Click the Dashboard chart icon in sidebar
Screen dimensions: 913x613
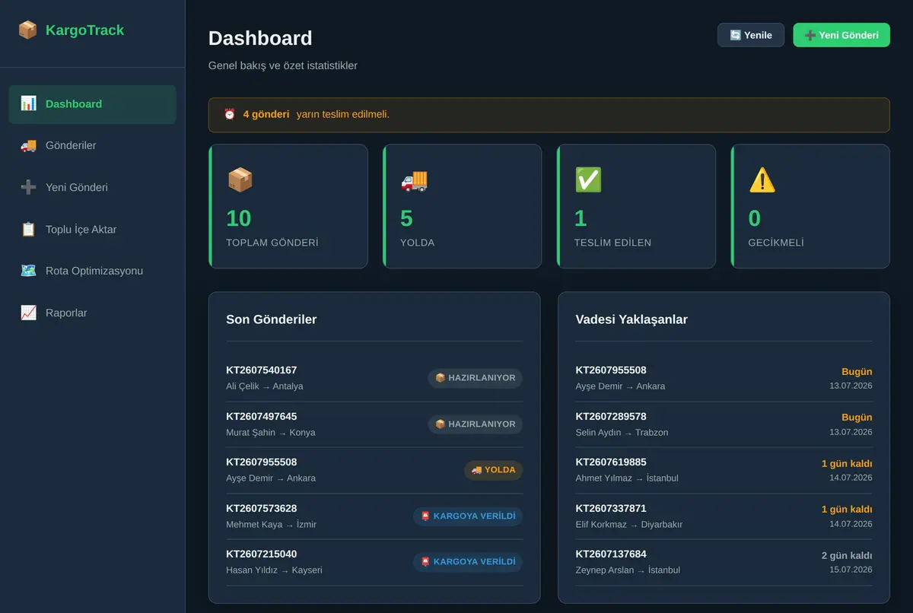tap(28, 103)
